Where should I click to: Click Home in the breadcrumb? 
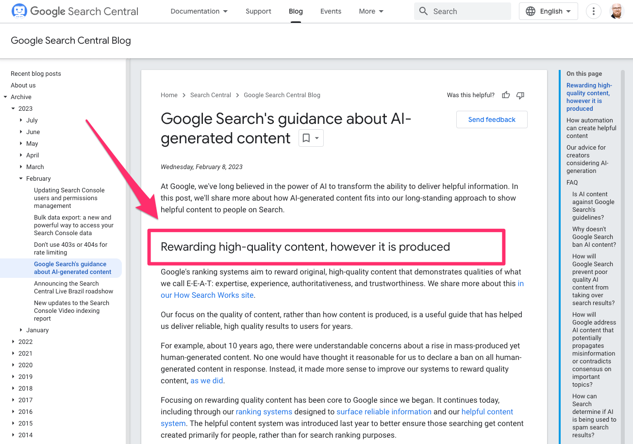[169, 95]
